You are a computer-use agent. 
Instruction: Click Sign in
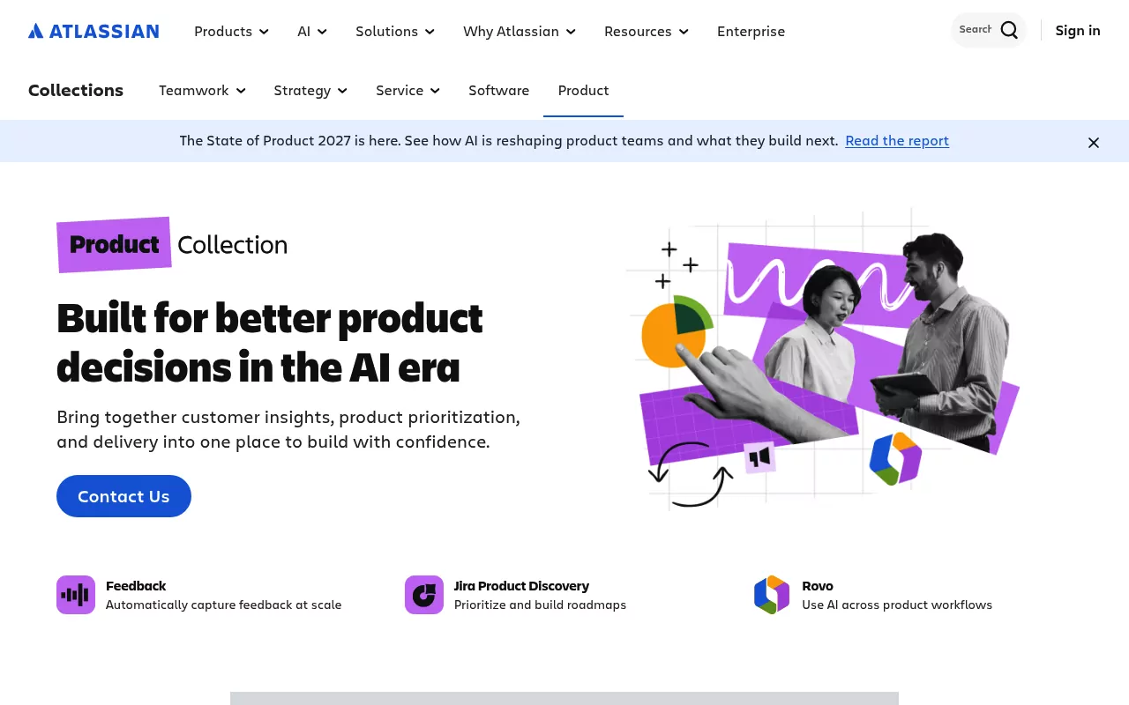point(1078,30)
